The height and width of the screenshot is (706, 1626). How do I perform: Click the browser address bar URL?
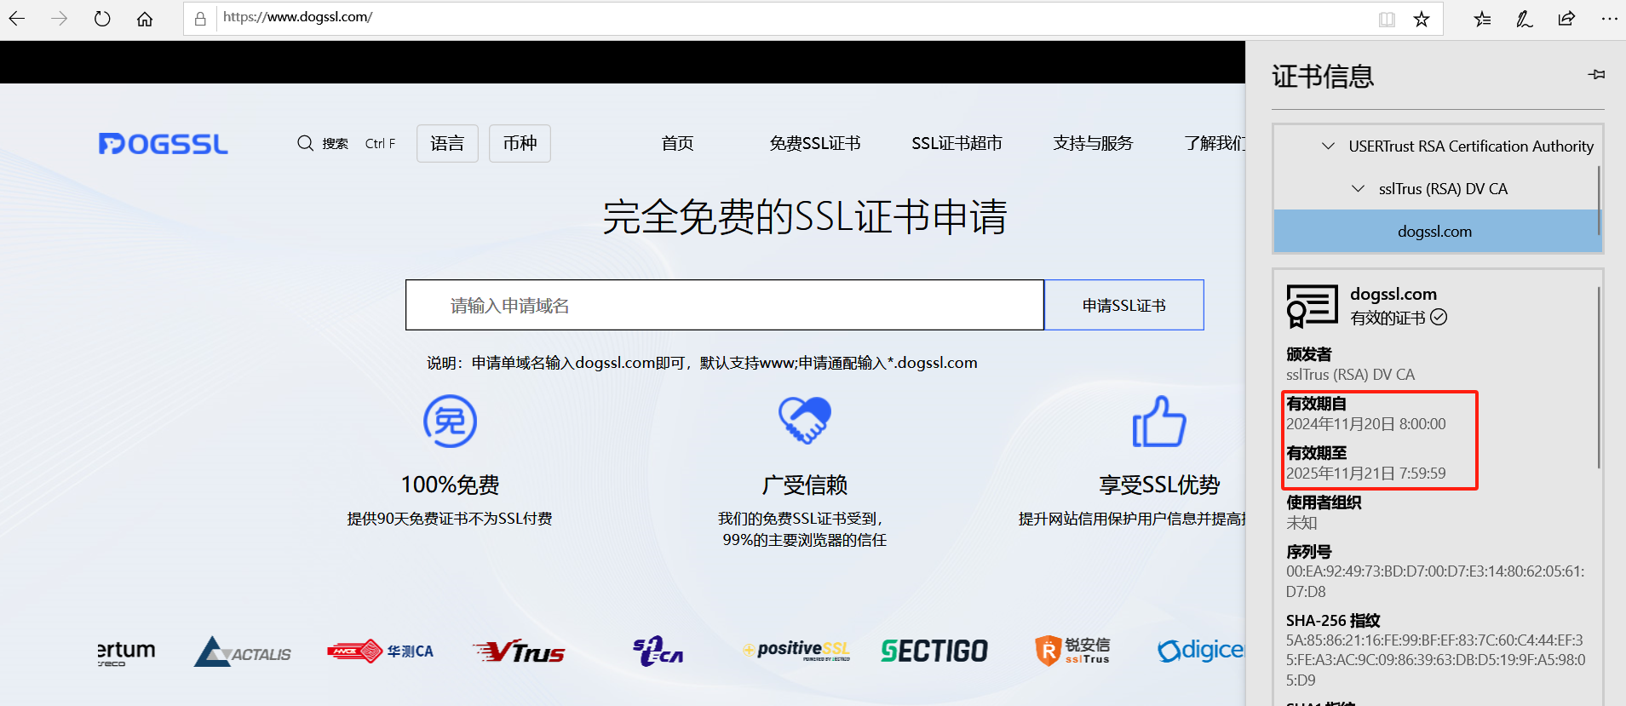click(x=298, y=17)
